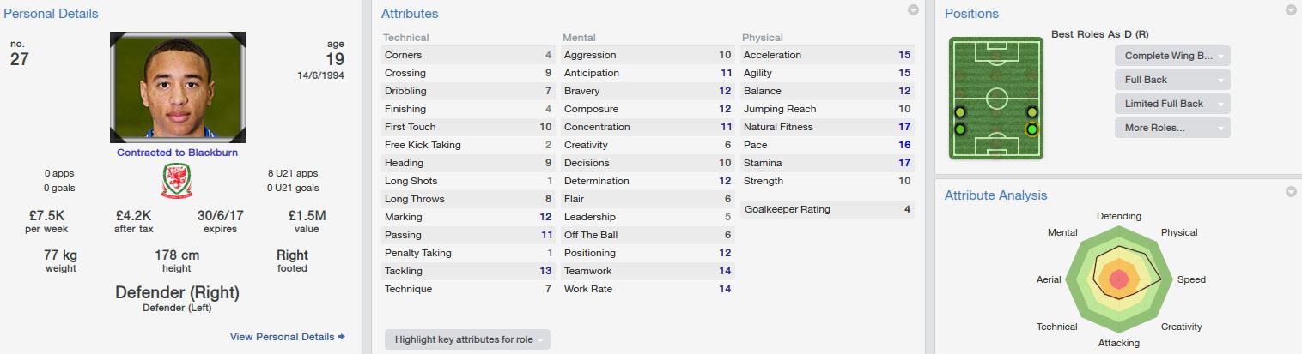The height and width of the screenshot is (354, 1302).
Task: Select the left wing back position dot
Action: (960, 112)
